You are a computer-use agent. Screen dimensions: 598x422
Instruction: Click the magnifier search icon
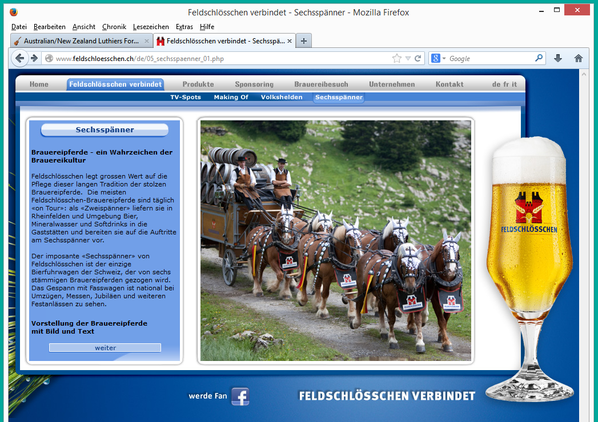(539, 58)
